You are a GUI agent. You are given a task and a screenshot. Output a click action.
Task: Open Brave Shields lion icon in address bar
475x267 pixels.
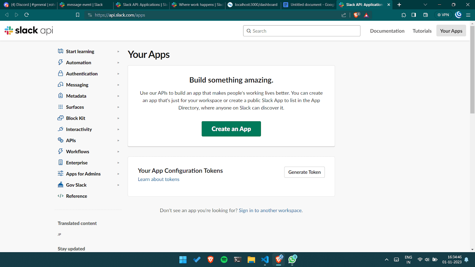357,15
